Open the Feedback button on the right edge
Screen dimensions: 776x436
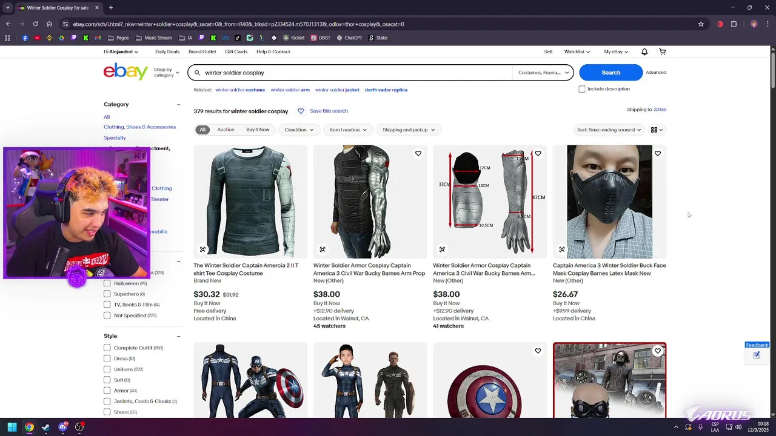pyautogui.click(x=757, y=345)
